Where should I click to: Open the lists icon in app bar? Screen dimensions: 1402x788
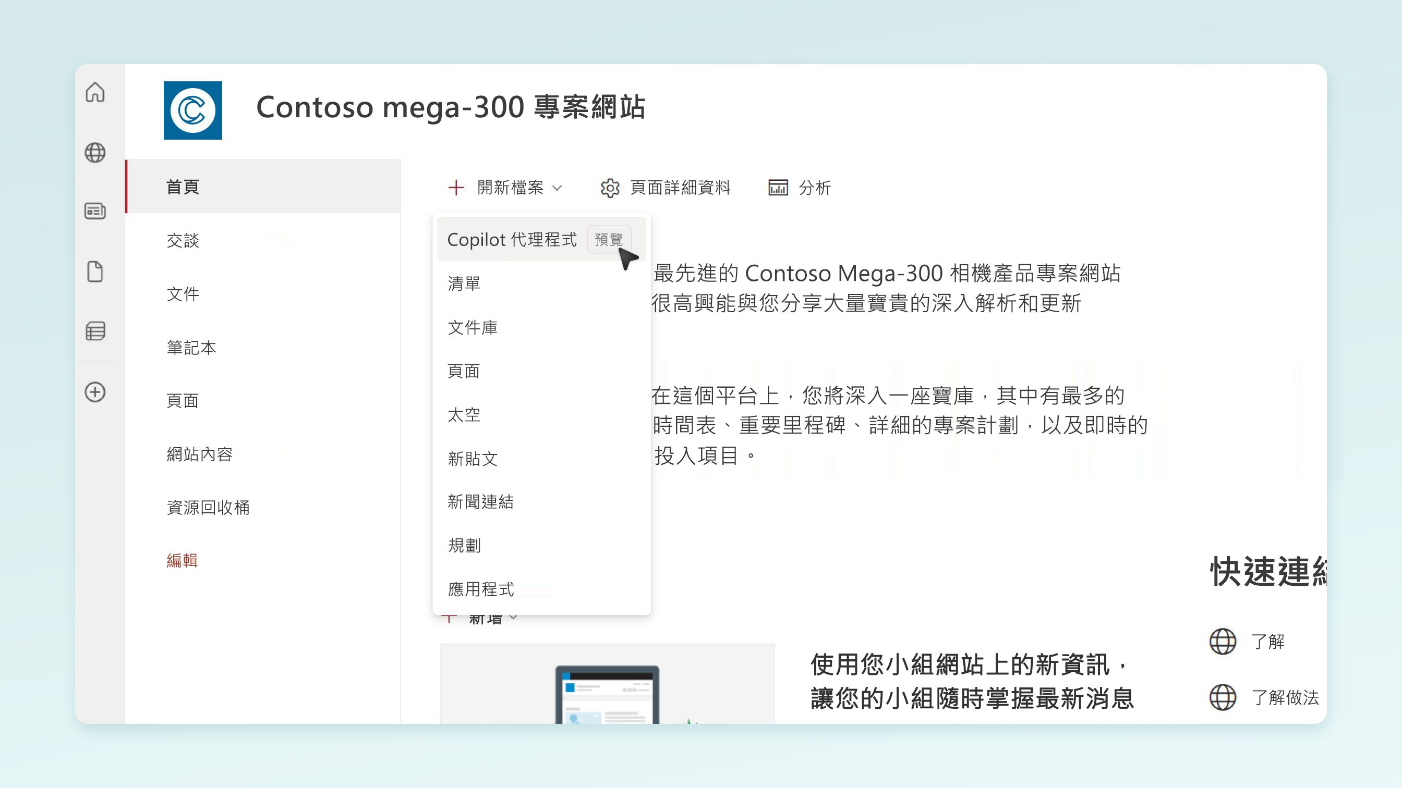(95, 330)
